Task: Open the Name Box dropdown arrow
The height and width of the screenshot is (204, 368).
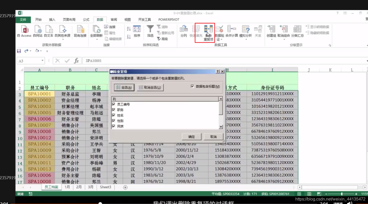Action: pyautogui.click(x=43, y=61)
